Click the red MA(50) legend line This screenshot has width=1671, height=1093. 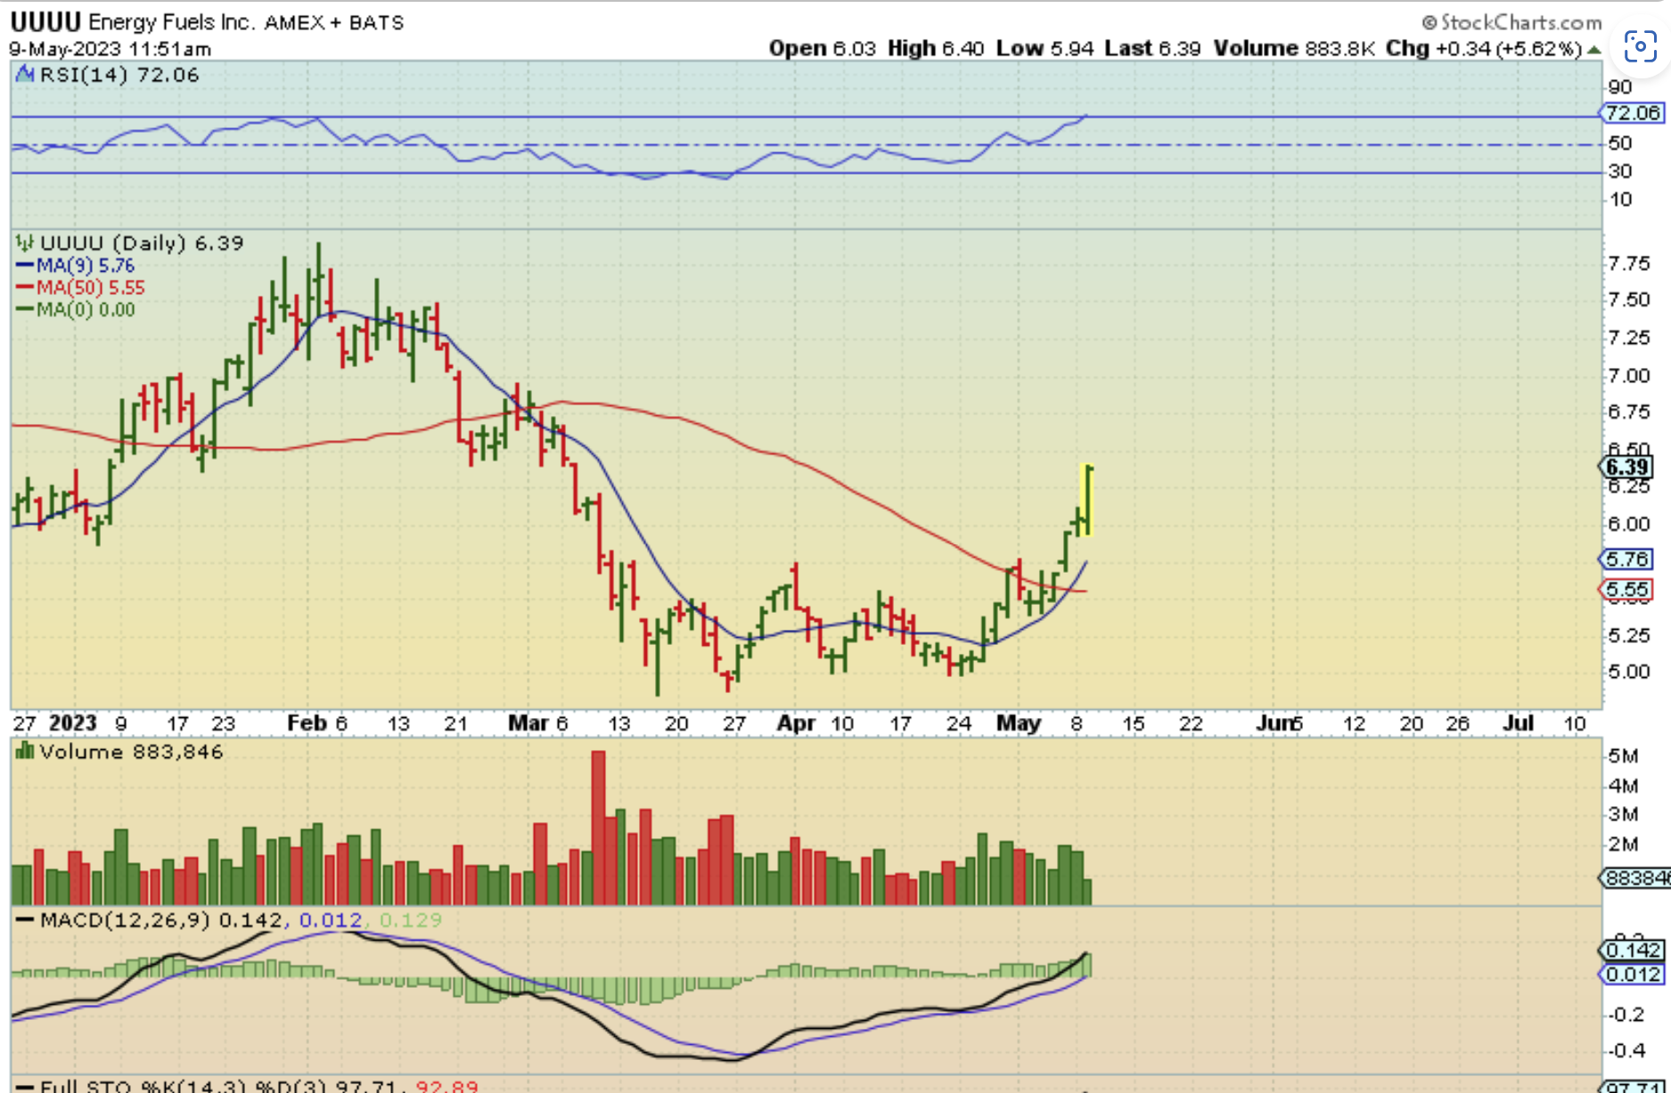coord(25,288)
